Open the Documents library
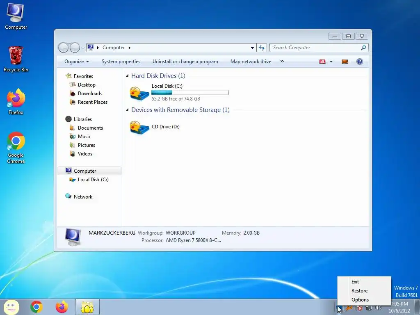Screen dimensions: 420x315 coord(90,128)
